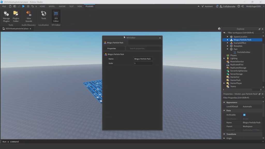
Task: Pop out the Explorer panel
Action: (x=259, y=29)
